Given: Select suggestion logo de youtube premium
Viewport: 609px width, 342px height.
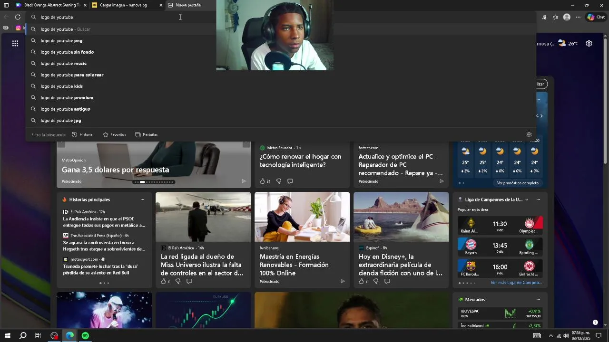Looking at the screenshot, I should point(281,98).
